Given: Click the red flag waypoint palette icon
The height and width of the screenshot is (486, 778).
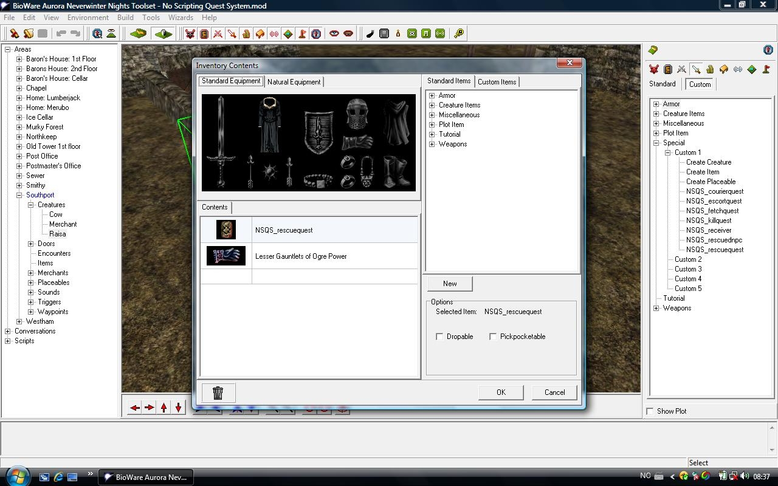Looking at the screenshot, I should click(x=766, y=70).
